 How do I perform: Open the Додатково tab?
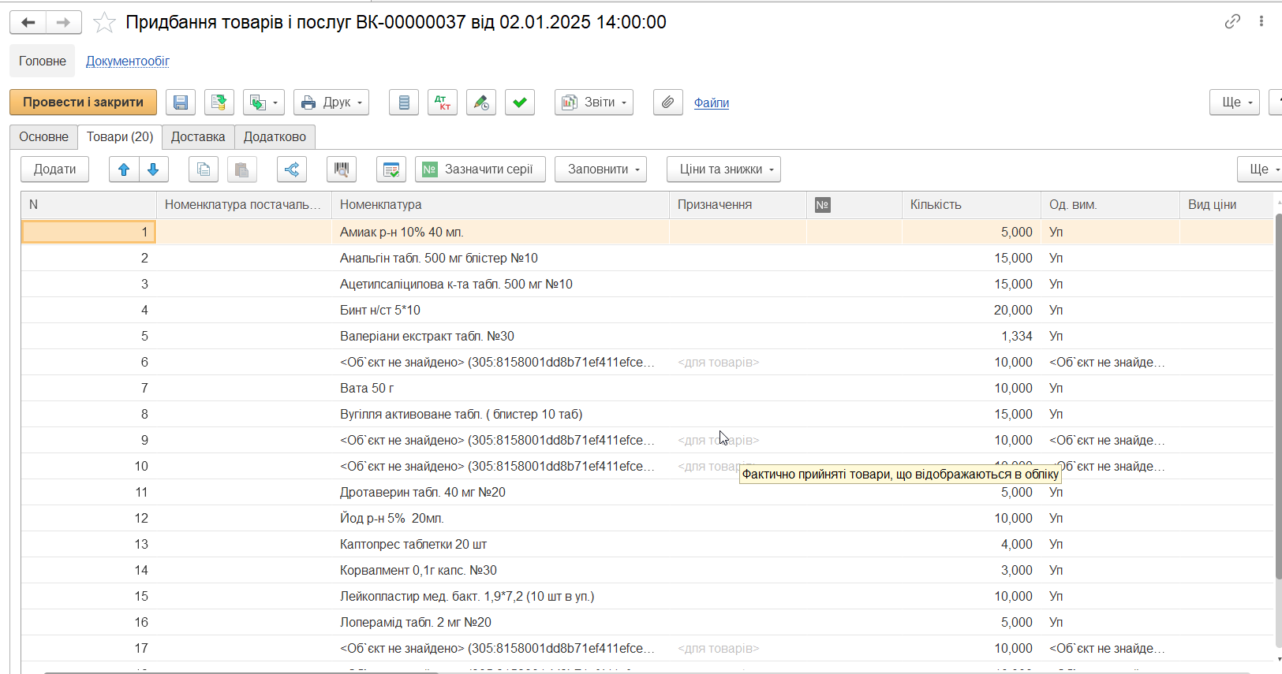click(x=275, y=137)
